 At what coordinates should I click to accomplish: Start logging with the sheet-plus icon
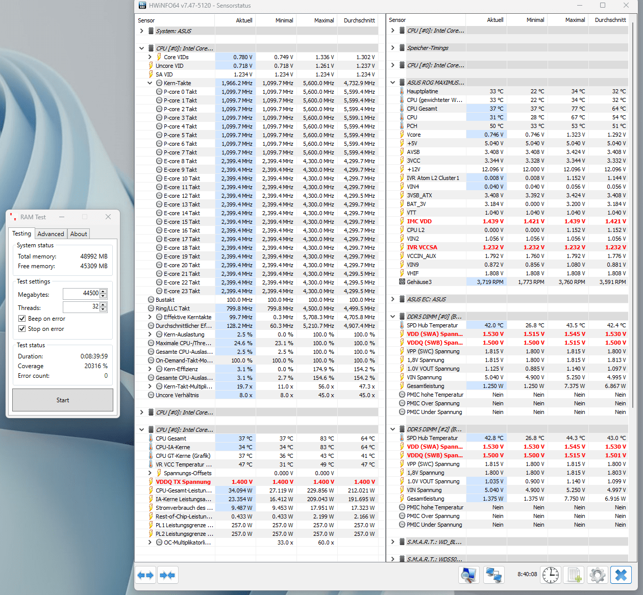coord(574,575)
